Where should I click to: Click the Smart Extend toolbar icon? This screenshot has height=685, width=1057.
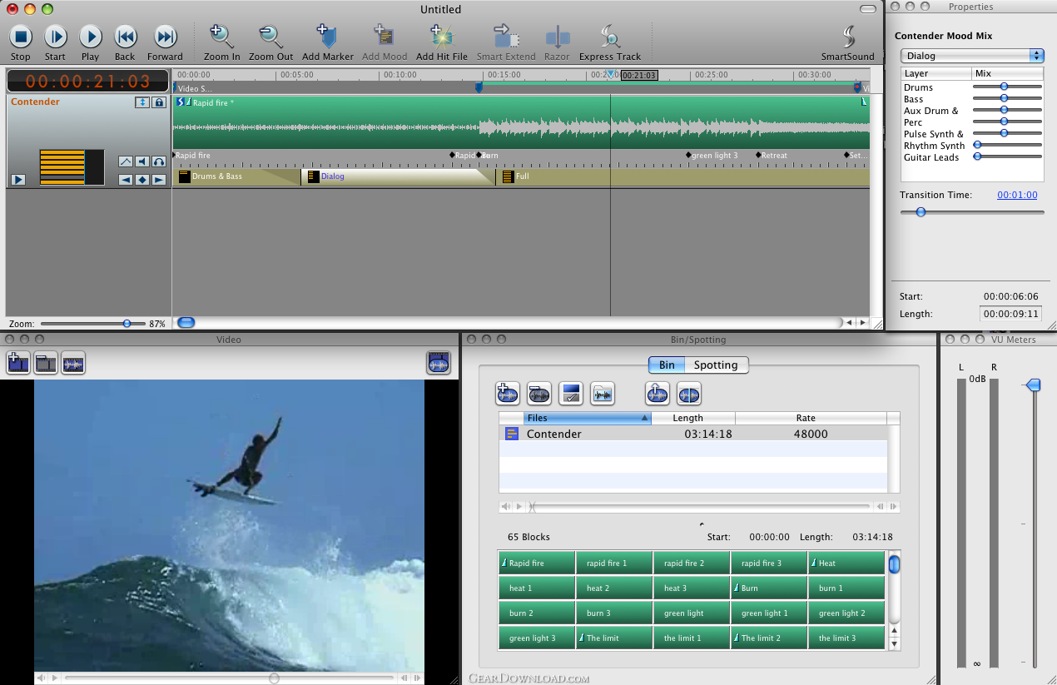505,37
